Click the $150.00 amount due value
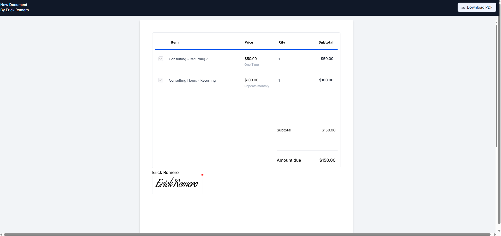The image size is (501, 236). 327,160
